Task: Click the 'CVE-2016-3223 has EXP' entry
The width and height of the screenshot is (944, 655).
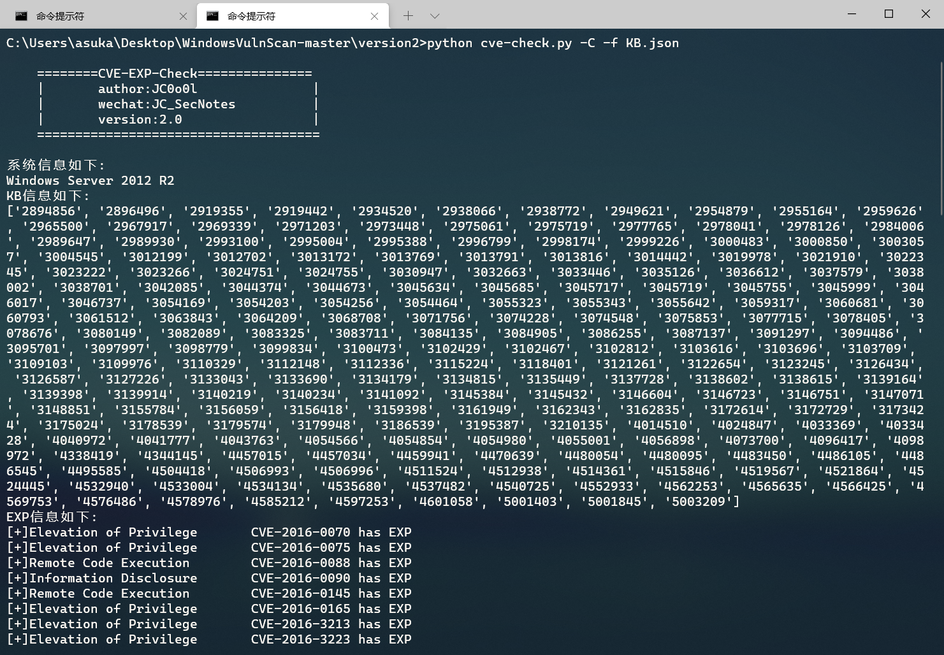Action: click(331, 639)
